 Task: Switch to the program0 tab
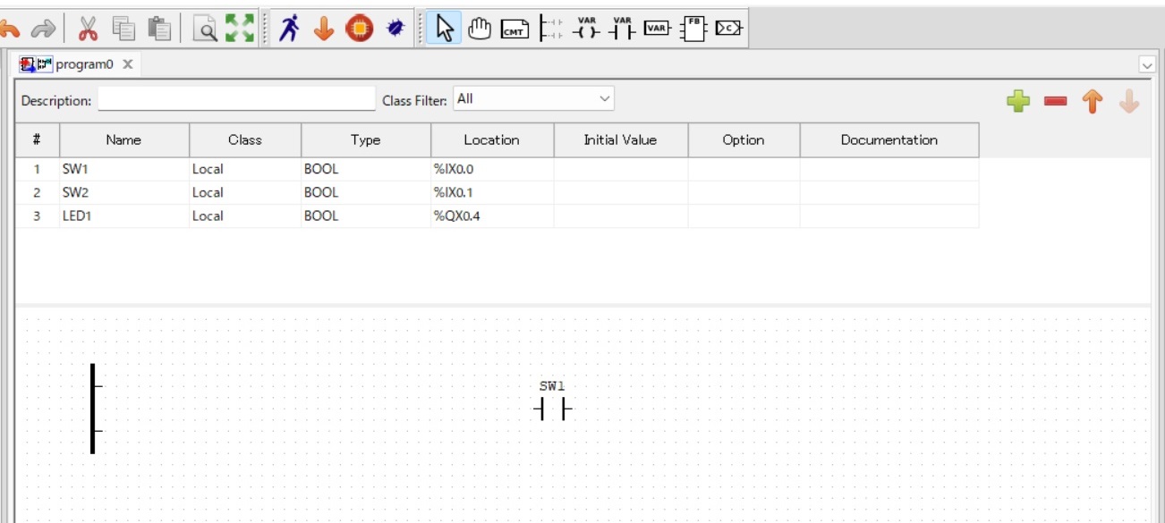pyautogui.click(x=84, y=64)
